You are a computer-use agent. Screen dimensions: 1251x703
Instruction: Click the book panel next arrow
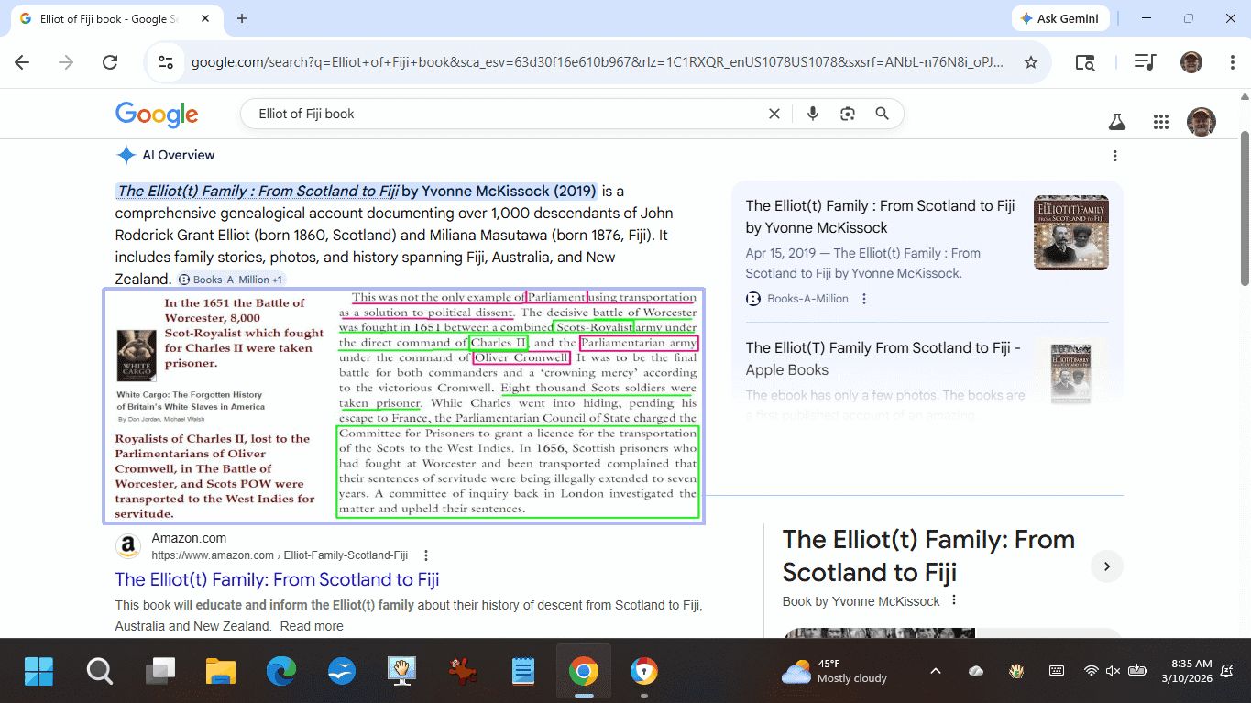1106,566
